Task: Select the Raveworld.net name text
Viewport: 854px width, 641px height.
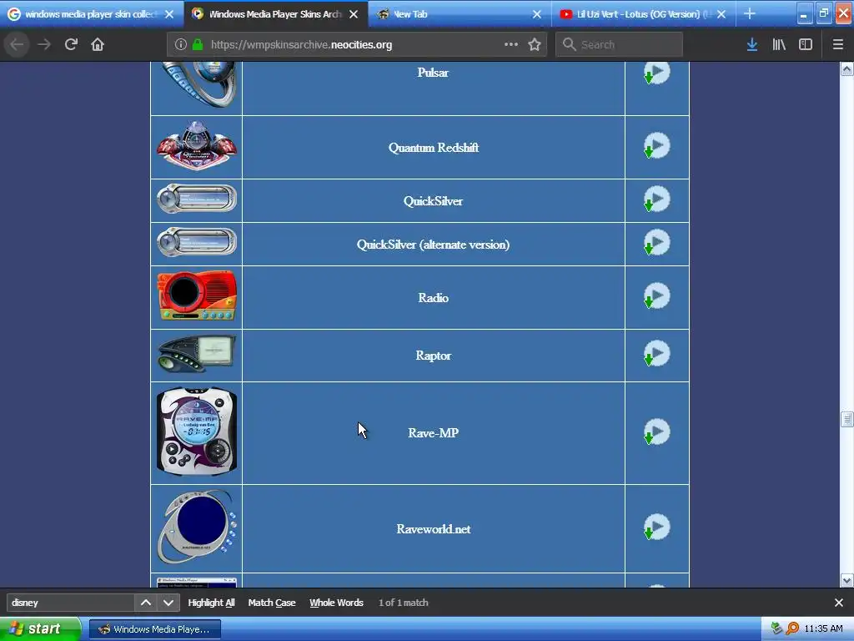Action: 434,529
